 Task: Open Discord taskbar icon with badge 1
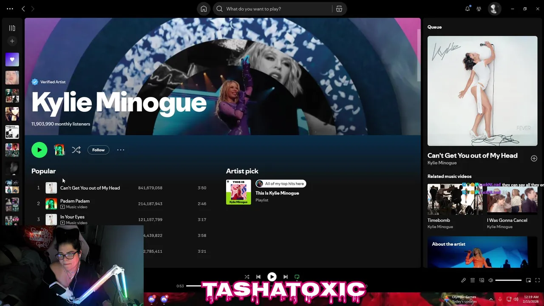tap(152, 299)
